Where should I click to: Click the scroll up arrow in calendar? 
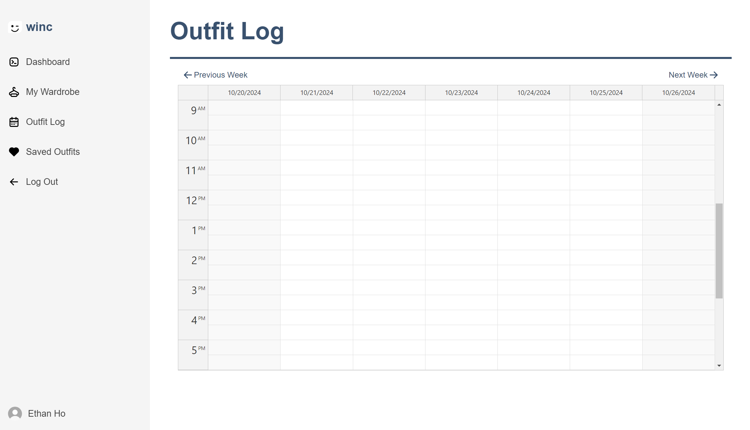tap(719, 105)
